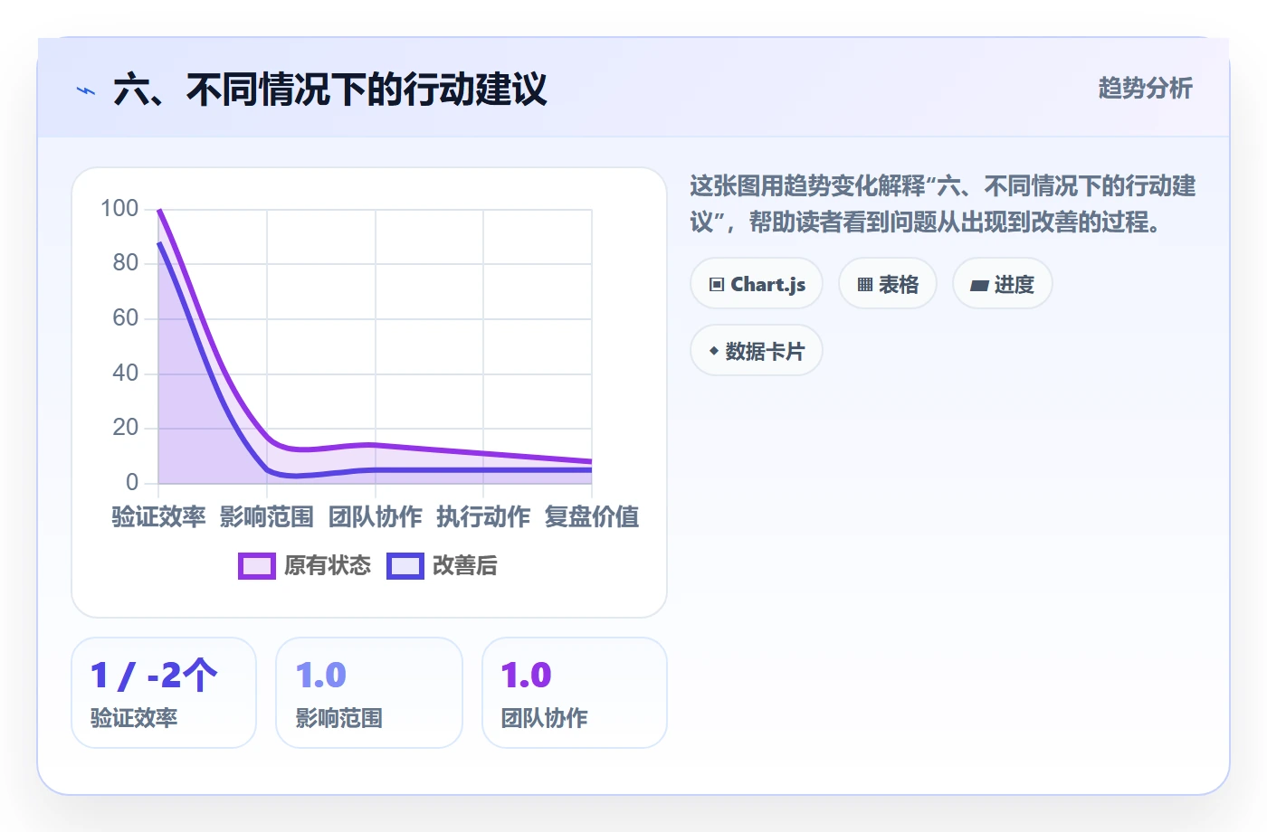The width and height of the screenshot is (1267, 832).
Task: Click the bar icon in the 进度 tag
Action: [x=979, y=286]
